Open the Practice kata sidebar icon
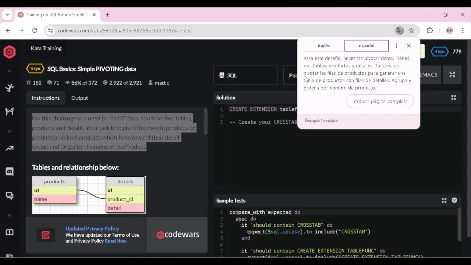This screenshot has width=471, height=265. click(10, 88)
